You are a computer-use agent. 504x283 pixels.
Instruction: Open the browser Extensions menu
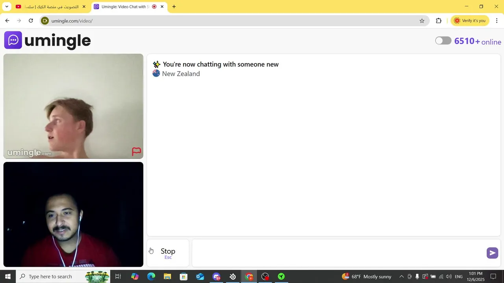[439, 21]
